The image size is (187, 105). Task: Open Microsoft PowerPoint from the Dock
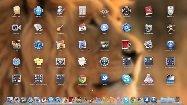(x=113, y=100)
